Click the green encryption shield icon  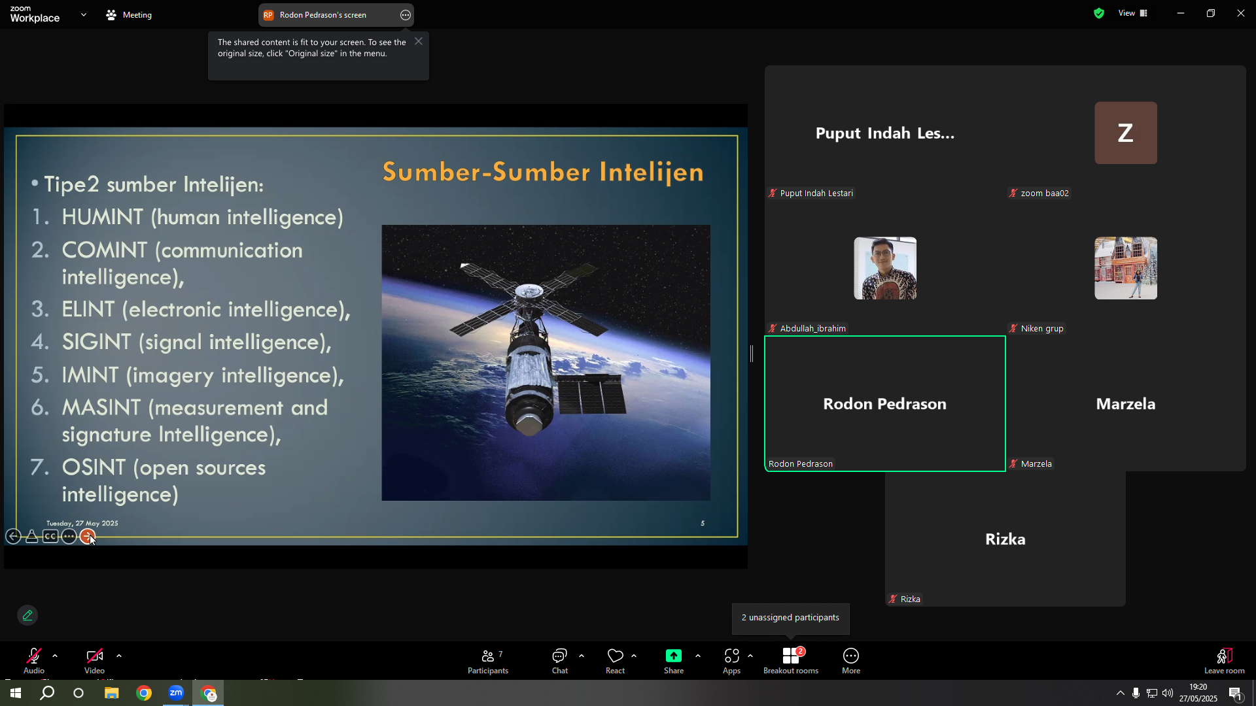pos(1099,13)
